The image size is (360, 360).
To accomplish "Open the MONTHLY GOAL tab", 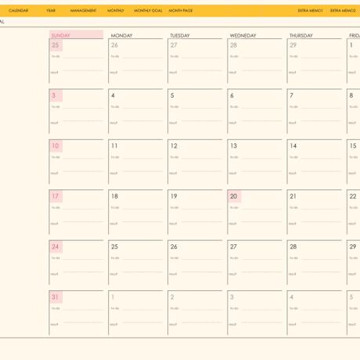I will (148, 11).
